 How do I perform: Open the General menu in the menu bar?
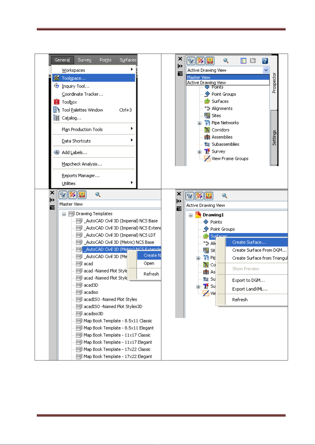point(62,60)
